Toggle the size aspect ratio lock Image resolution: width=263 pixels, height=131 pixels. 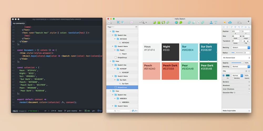[241, 36]
